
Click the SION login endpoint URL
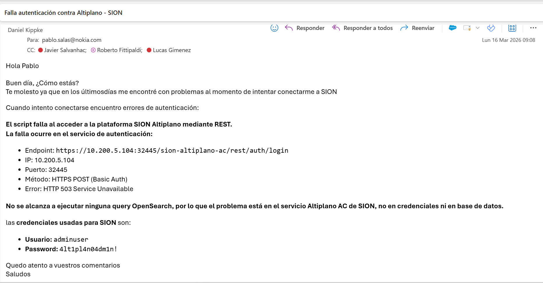point(172,150)
